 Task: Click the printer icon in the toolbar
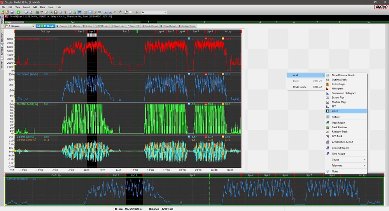[x=26, y=12]
